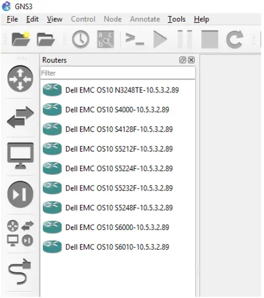Close the Routers panel
The width and height of the screenshot is (264, 298).
pos(191,60)
